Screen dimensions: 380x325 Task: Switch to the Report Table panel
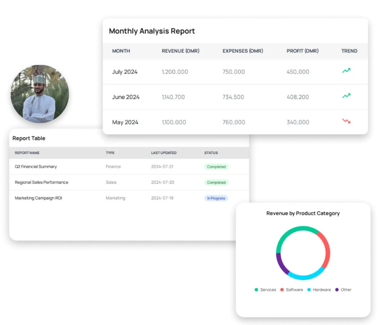click(x=29, y=138)
